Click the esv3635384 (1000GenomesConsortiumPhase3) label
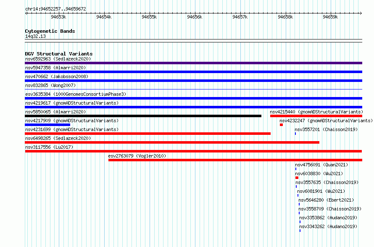Image resolution: width=374 pixels, height=247 pixels. (x=76, y=94)
